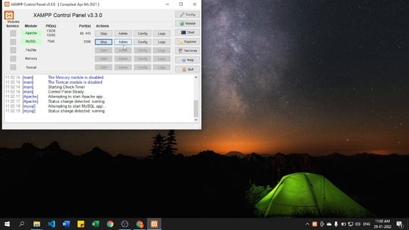Open Netstat from the right sidebar
Screen dimensions: 409x230
coord(187,24)
